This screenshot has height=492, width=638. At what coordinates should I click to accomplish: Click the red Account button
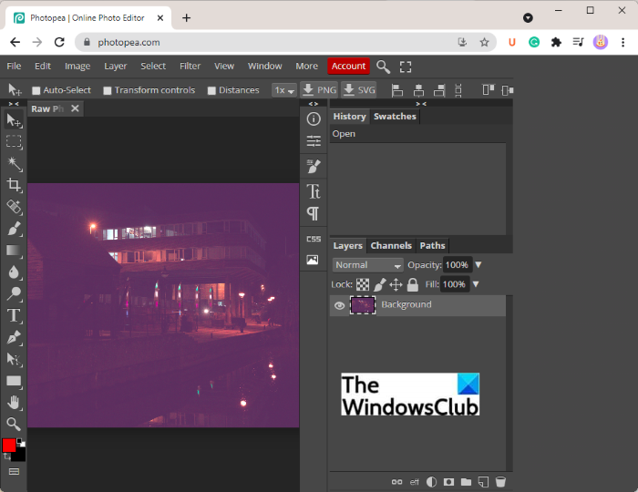click(348, 66)
